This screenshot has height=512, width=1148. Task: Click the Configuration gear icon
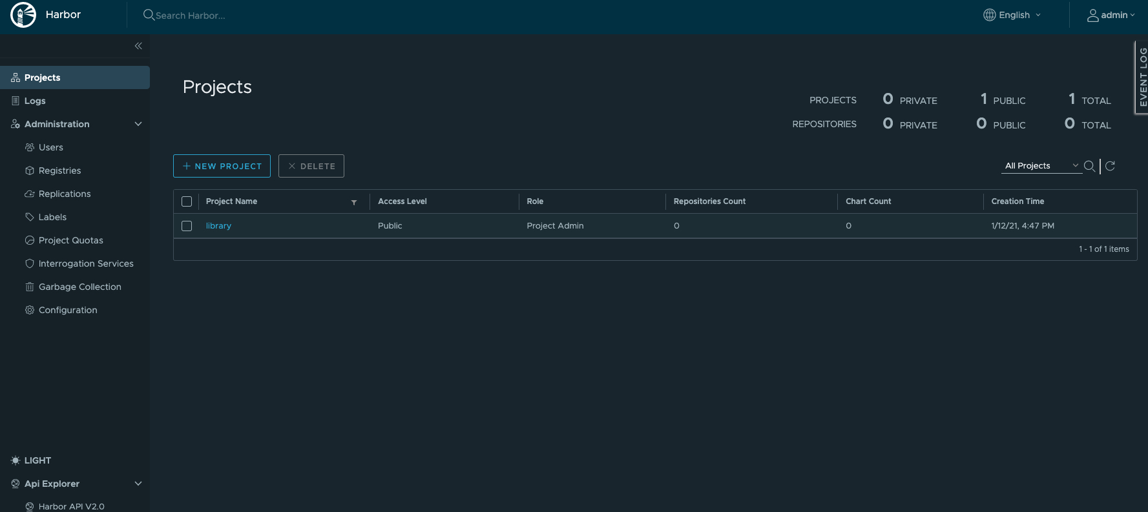(30, 310)
